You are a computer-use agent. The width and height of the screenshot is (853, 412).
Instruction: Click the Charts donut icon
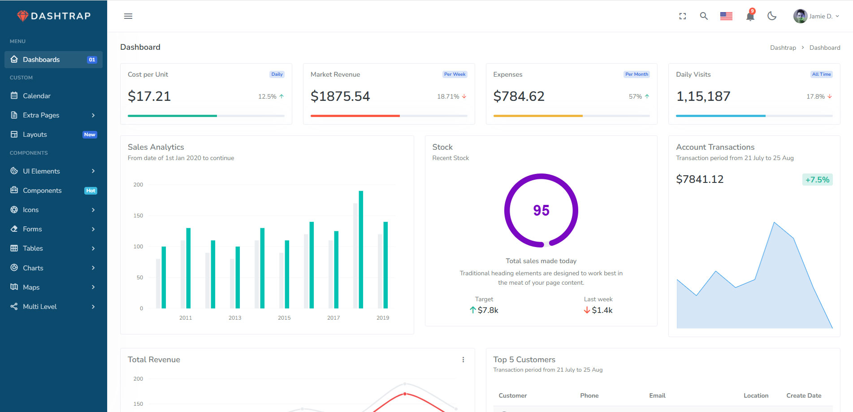[14, 268]
